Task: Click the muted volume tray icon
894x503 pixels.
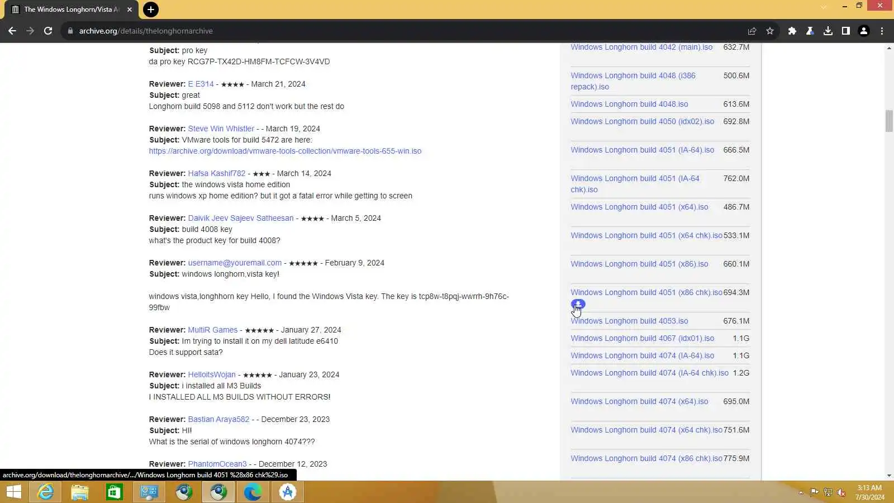Action: 841,492
